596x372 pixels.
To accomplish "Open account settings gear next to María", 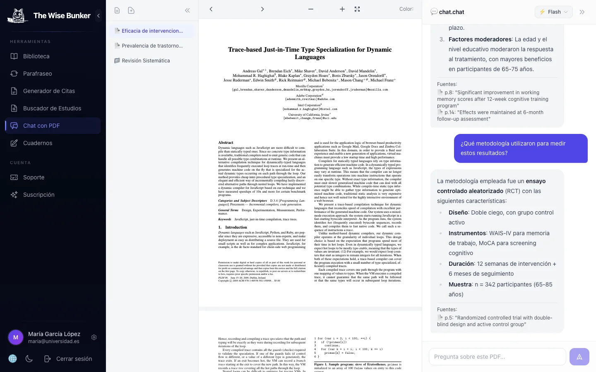I will point(94,337).
